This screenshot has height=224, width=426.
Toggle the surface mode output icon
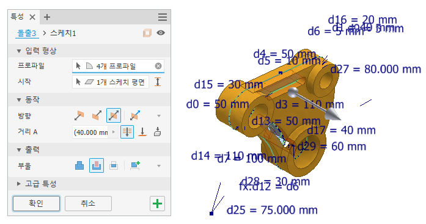[x=147, y=33]
